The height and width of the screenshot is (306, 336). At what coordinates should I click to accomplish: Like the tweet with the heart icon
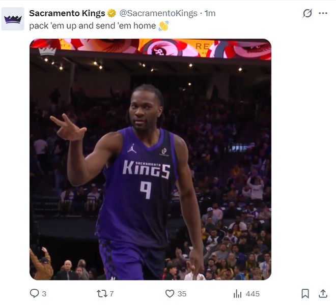(170, 293)
